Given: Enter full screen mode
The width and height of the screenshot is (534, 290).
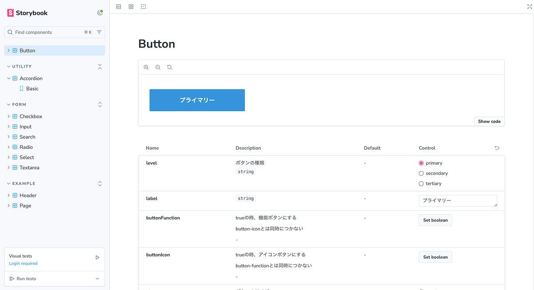Looking at the screenshot, I should coord(530,7).
